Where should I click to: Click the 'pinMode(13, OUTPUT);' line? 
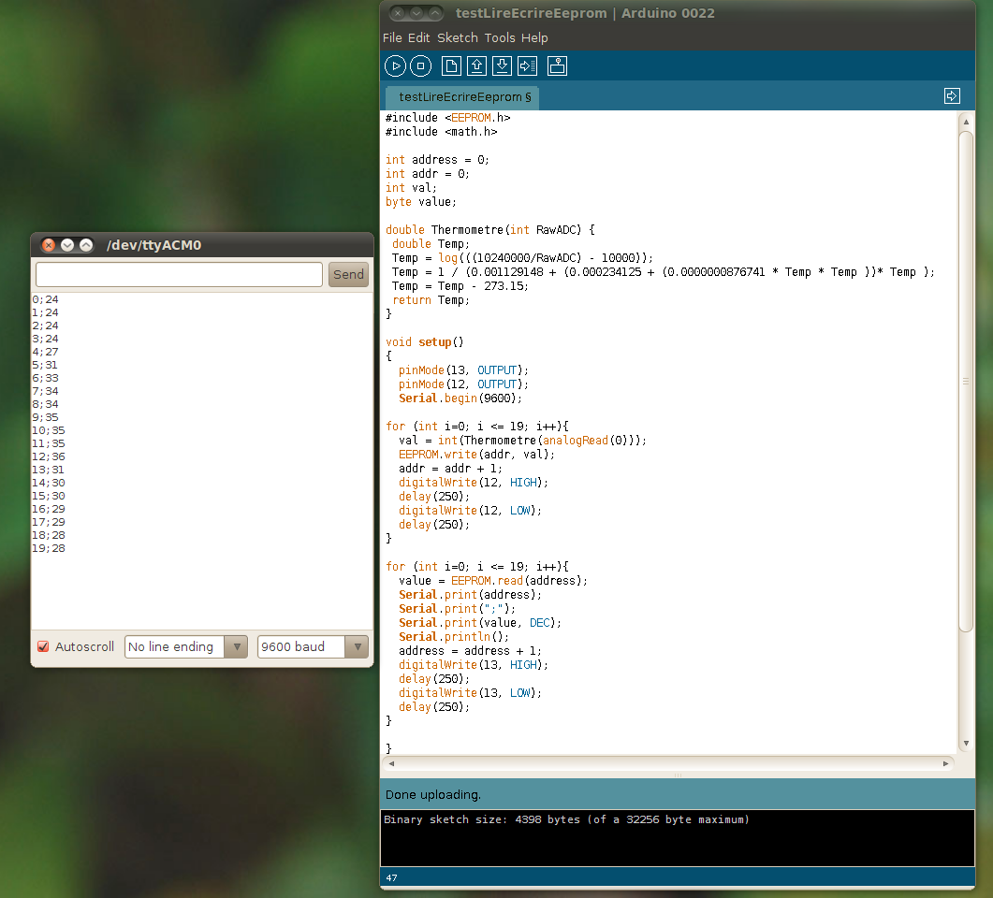pyautogui.click(x=463, y=370)
